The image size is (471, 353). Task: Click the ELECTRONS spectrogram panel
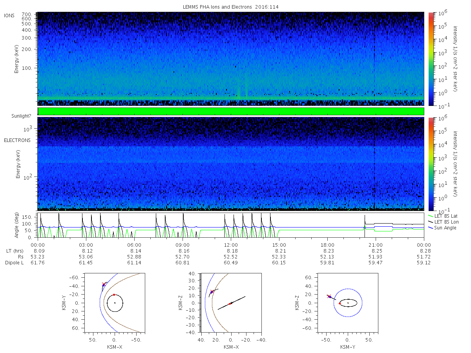231,164
